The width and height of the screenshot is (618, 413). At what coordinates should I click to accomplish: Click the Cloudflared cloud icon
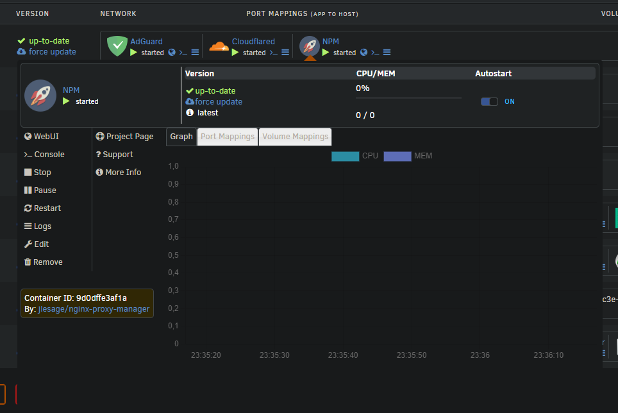pyautogui.click(x=219, y=47)
